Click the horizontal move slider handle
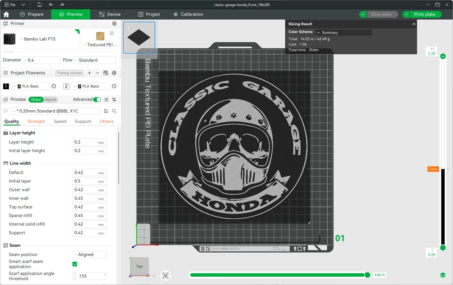 click(367, 275)
